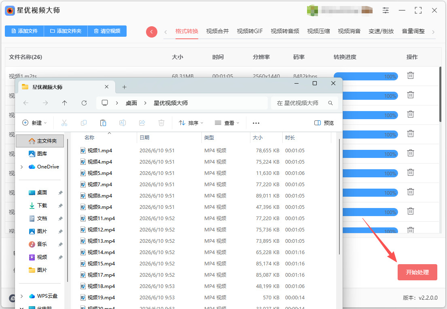Switch to the 视频消音 tab
Image resolution: width=447 pixels, height=309 pixels.
pyautogui.click(x=349, y=31)
